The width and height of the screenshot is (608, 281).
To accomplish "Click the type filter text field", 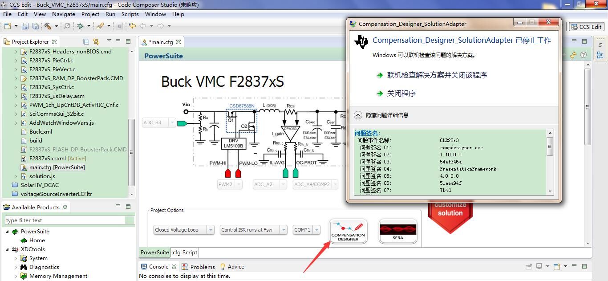I will pyautogui.click(x=69, y=220).
